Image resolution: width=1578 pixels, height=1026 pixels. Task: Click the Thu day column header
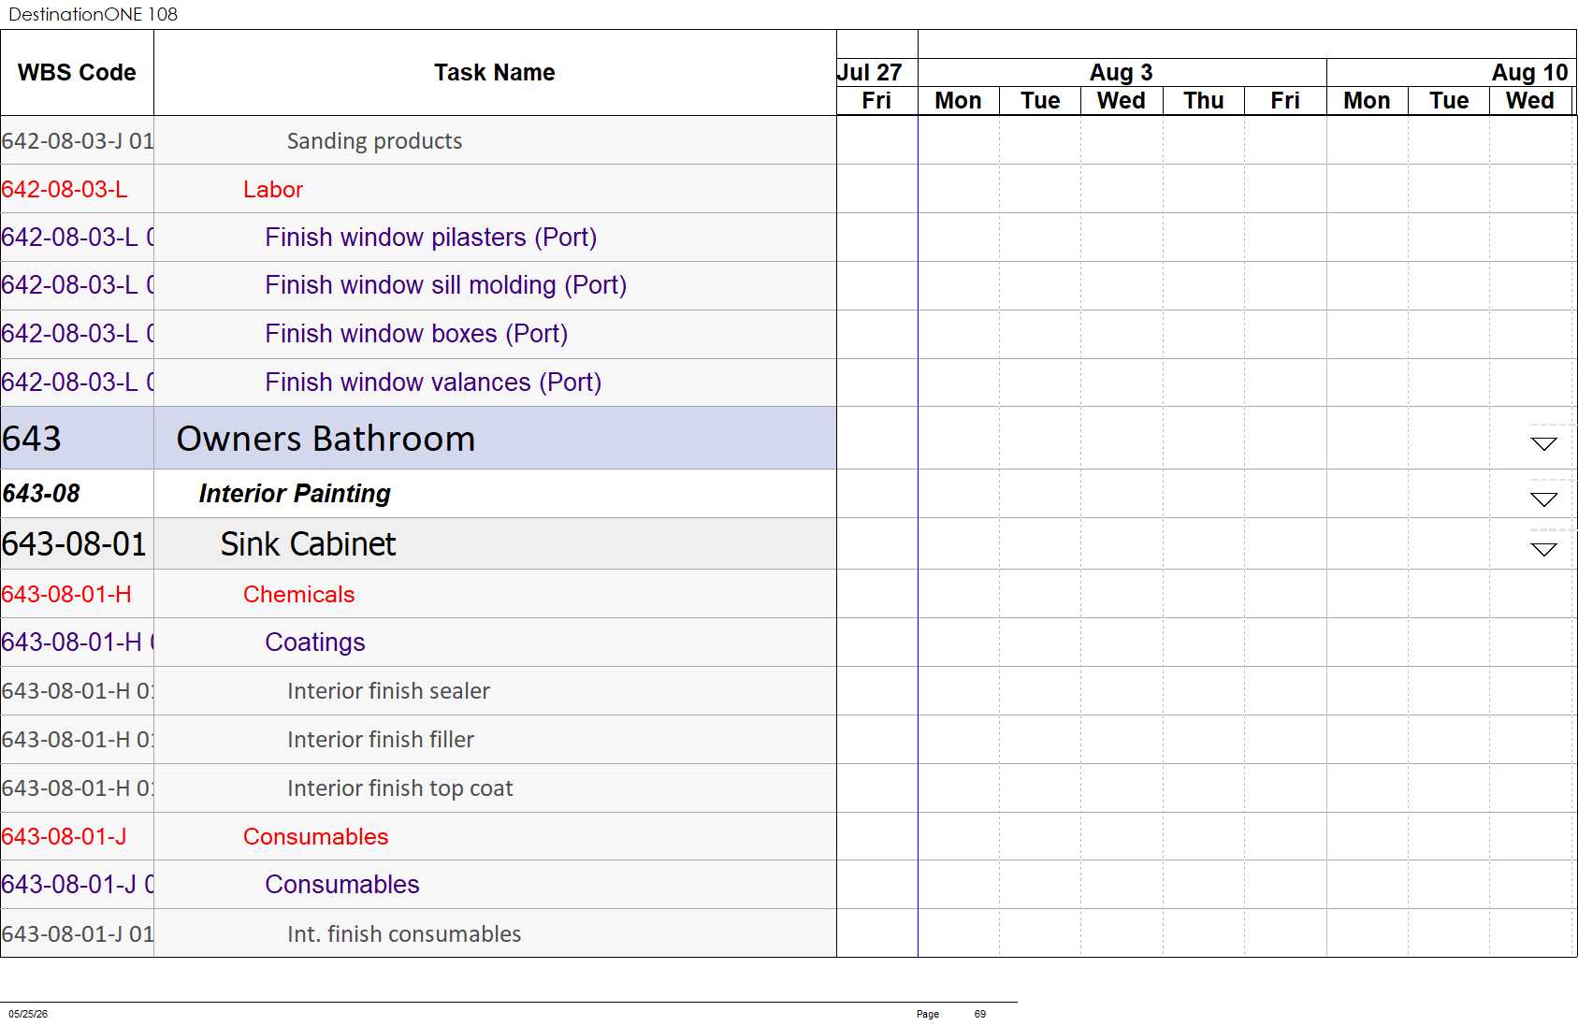(x=1204, y=101)
